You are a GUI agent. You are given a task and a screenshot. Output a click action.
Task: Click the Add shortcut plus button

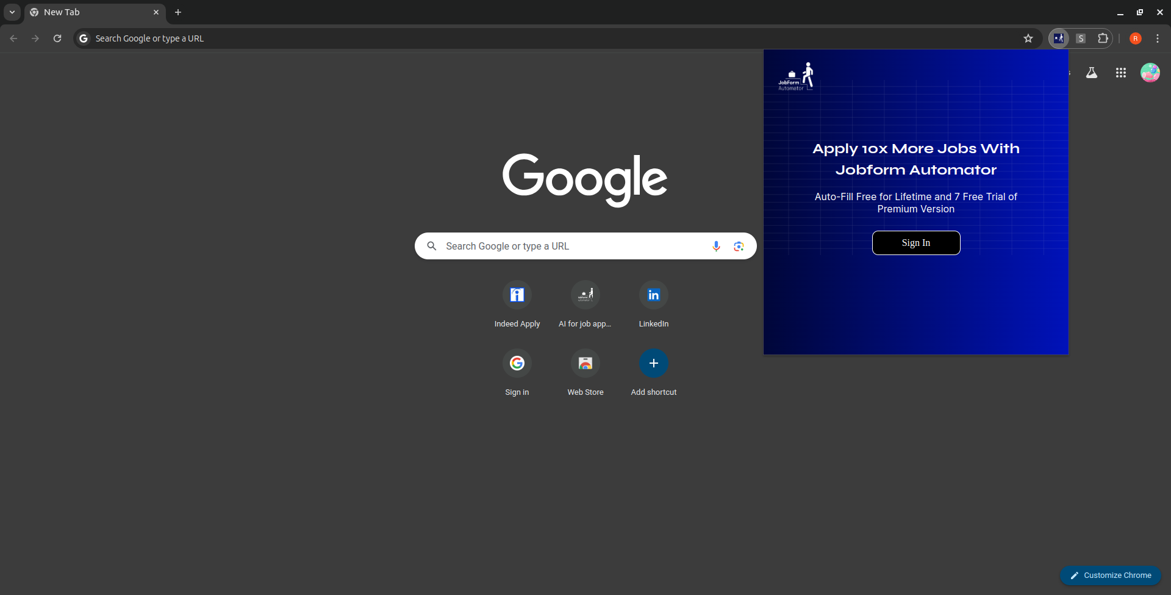click(x=654, y=363)
